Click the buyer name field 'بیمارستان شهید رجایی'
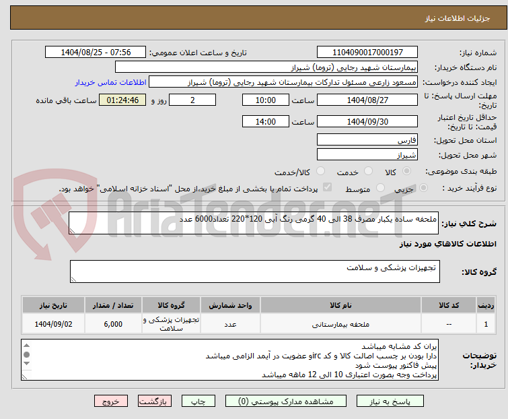The image size is (508, 419). point(266,67)
